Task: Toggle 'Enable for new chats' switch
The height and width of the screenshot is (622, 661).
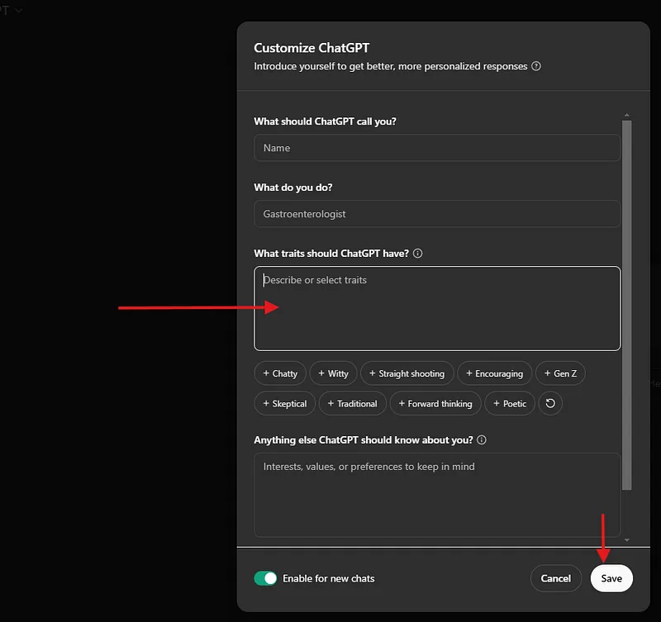Action: (266, 578)
